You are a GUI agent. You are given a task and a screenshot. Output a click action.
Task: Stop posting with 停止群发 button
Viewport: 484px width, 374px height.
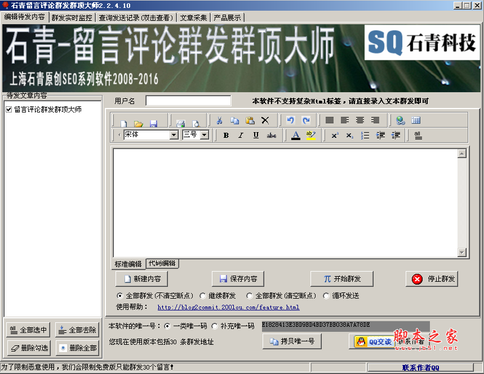click(432, 279)
